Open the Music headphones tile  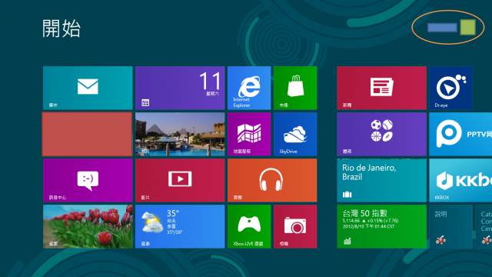coord(272,180)
